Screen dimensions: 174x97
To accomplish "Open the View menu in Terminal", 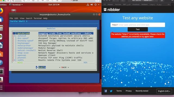I will pos(22,18).
